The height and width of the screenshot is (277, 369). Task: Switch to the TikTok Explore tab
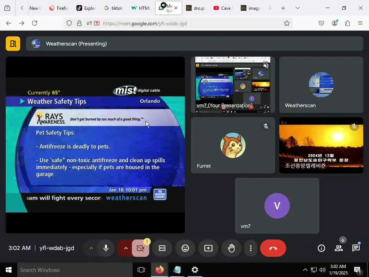click(86, 8)
